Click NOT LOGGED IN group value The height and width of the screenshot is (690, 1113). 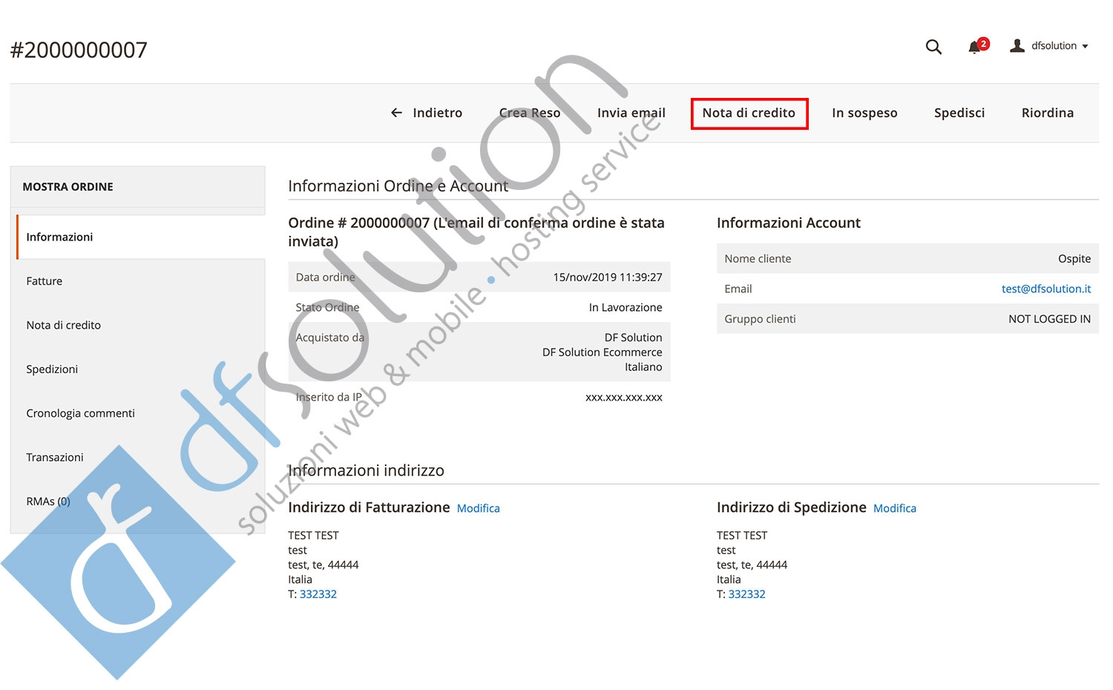(1049, 319)
